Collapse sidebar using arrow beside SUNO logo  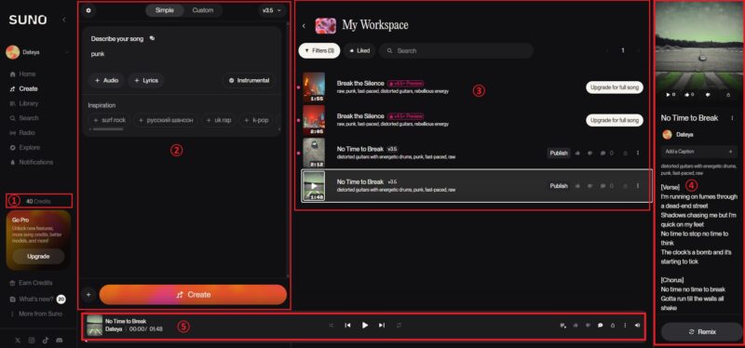(64, 20)
